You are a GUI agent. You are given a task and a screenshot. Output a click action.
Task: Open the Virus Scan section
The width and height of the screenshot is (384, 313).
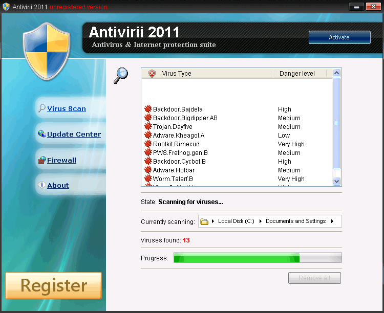[x=66, y=108]
